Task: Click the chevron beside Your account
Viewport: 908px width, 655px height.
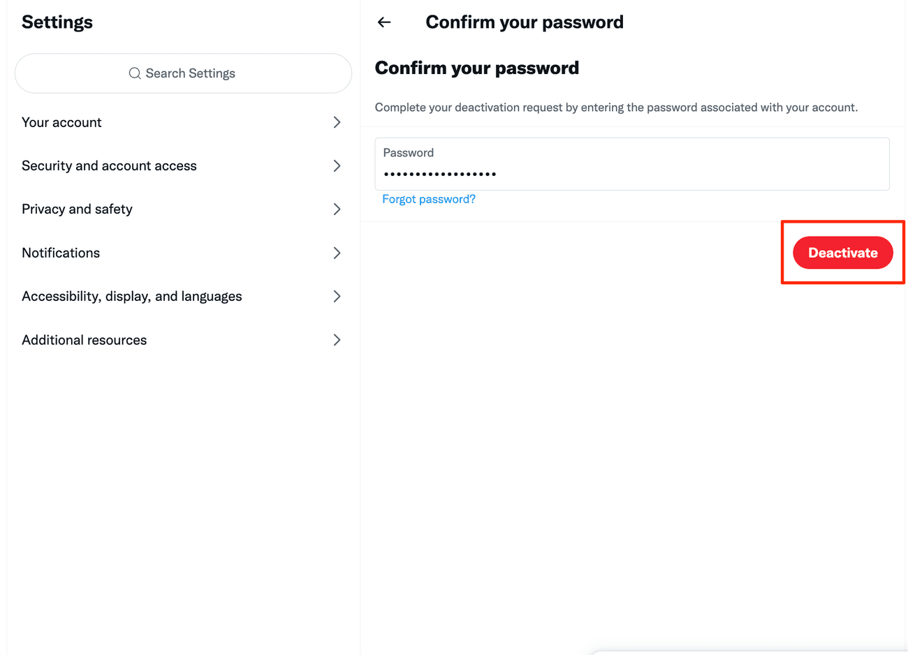Action: (x=337, y=122)
